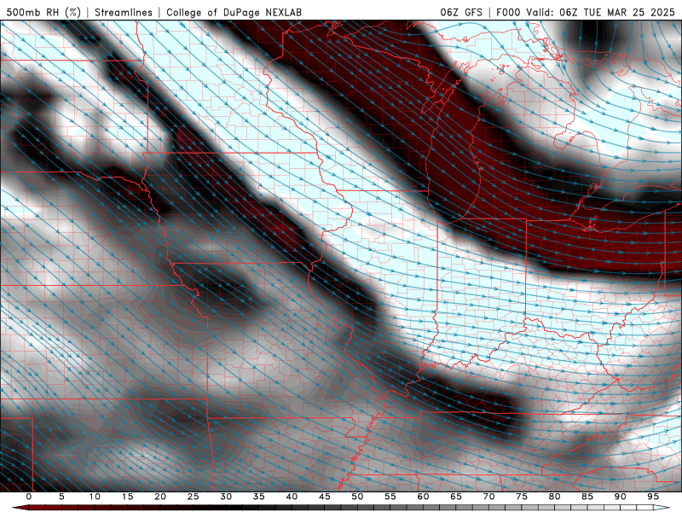
Task: Select the colorbar label "65"
Action: point(456,497)
